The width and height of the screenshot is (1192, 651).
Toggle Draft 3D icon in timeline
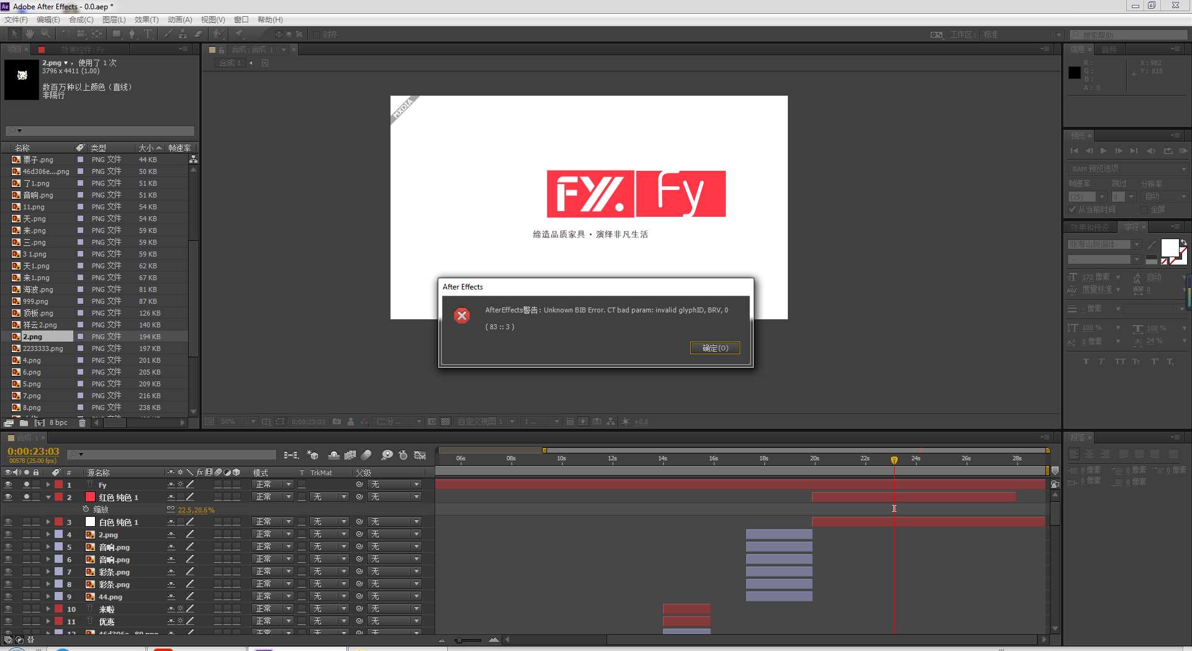[312, 455]
